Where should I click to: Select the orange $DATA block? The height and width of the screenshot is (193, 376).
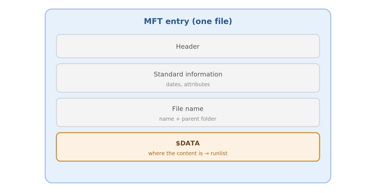coord(188,147)
